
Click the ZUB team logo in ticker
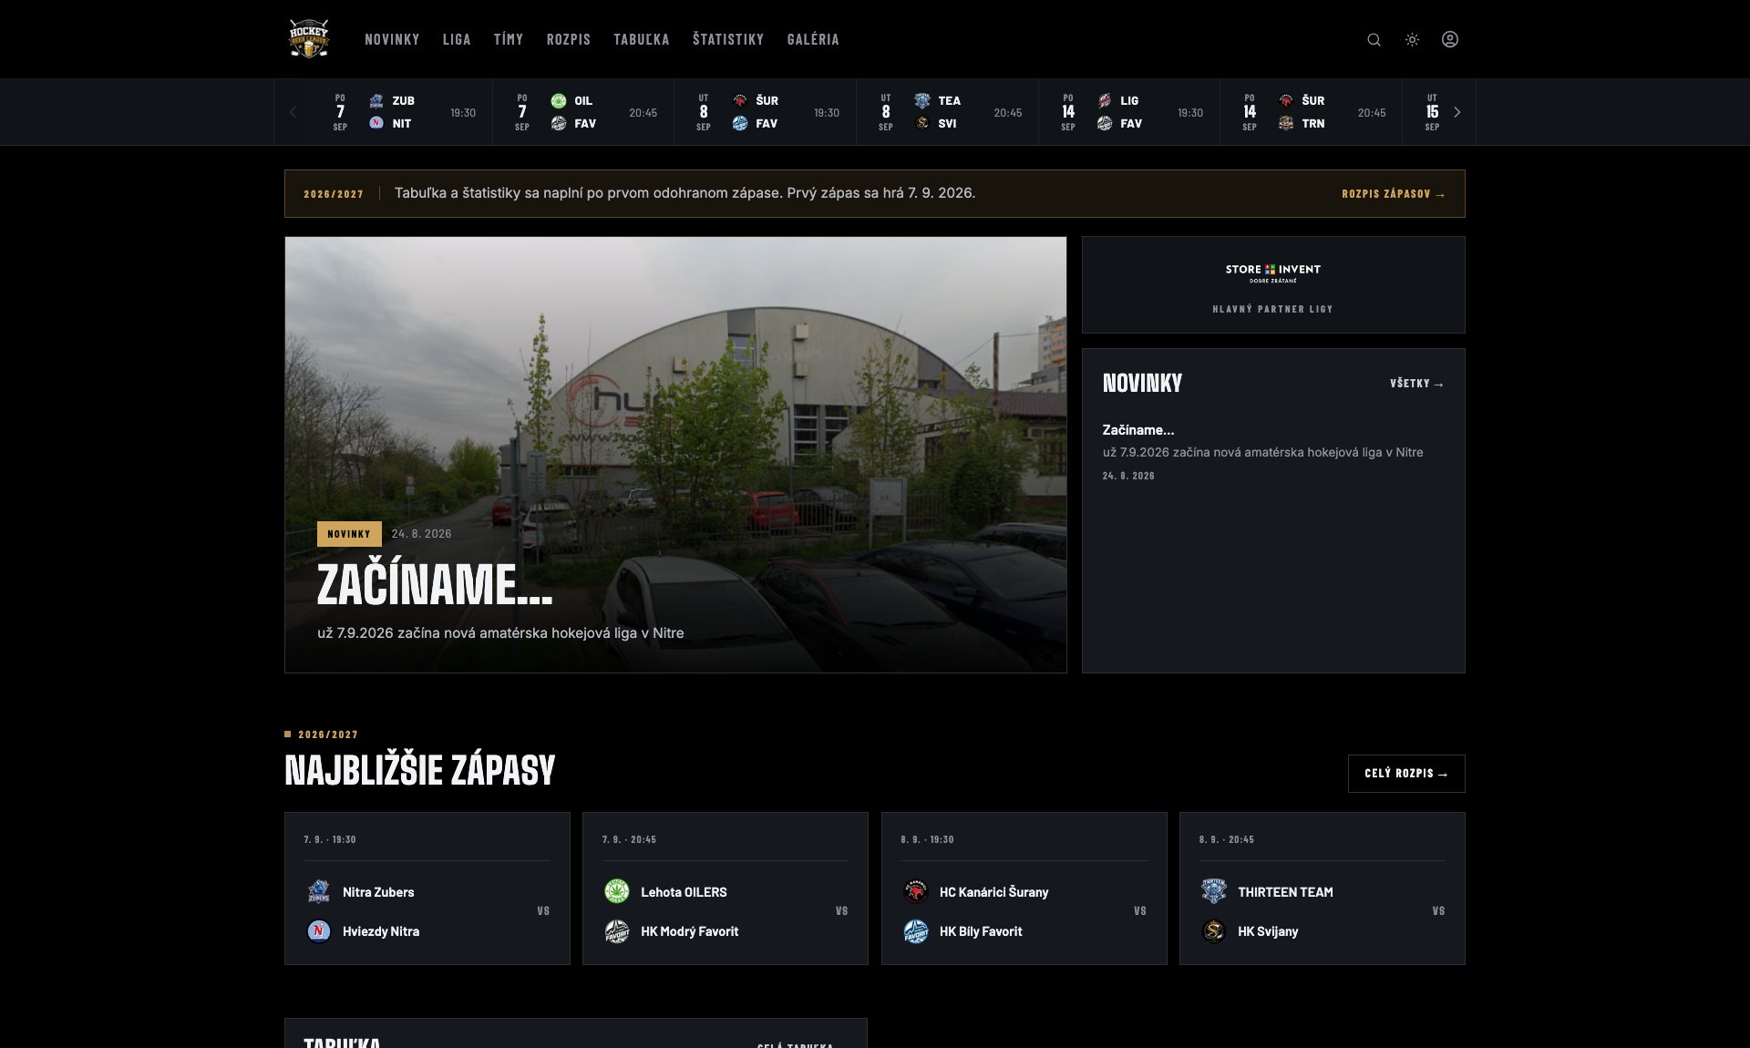(376, 100)
